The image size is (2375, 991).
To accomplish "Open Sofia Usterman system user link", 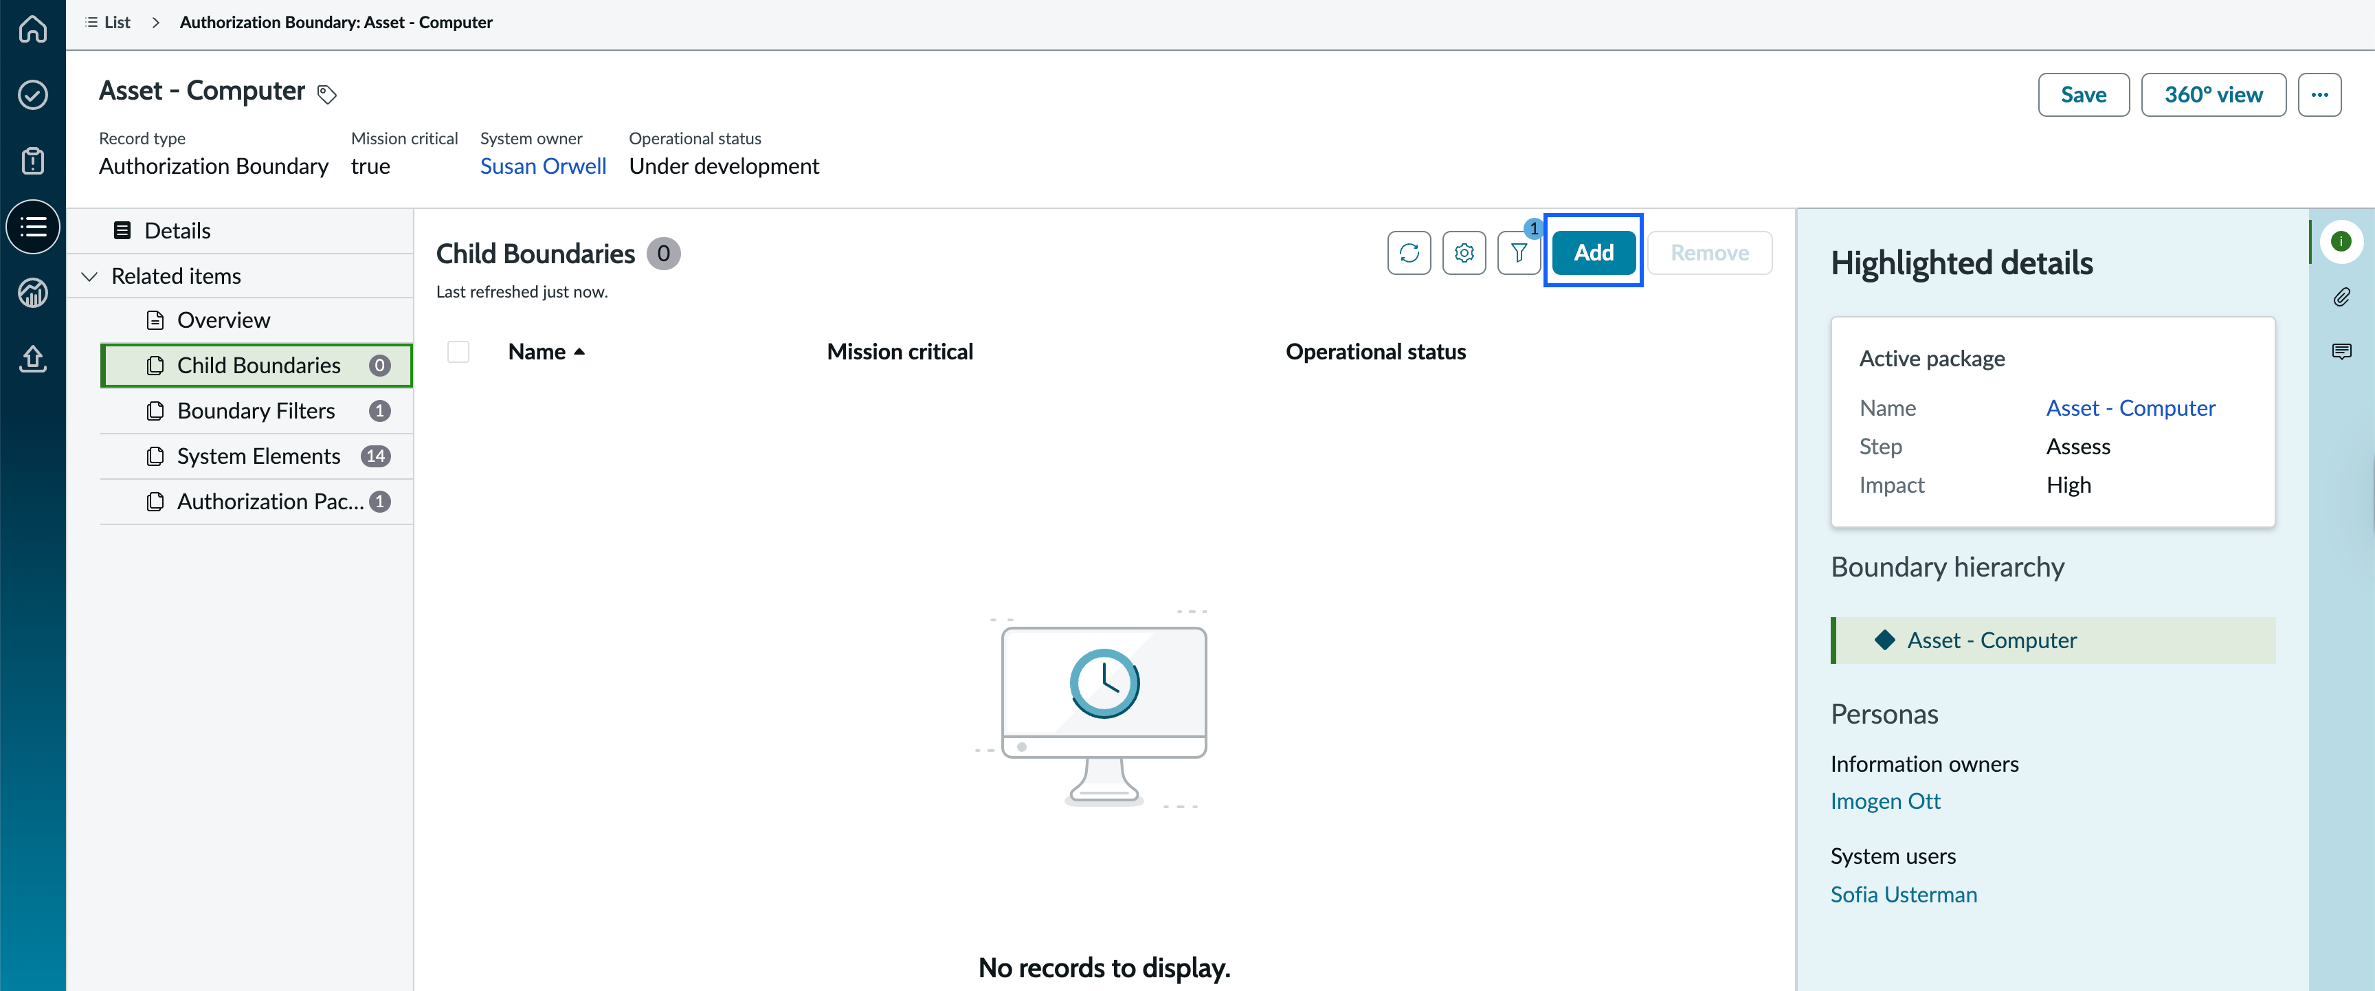I will point(1904,894).
